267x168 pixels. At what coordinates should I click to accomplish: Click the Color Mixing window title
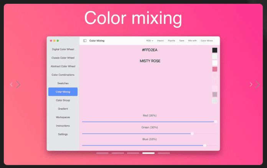pyautogui.click(x=97, y=41)
